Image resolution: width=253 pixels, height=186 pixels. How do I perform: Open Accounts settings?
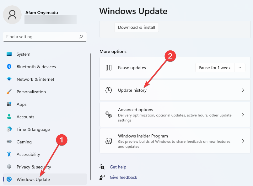tap(45, 117)
